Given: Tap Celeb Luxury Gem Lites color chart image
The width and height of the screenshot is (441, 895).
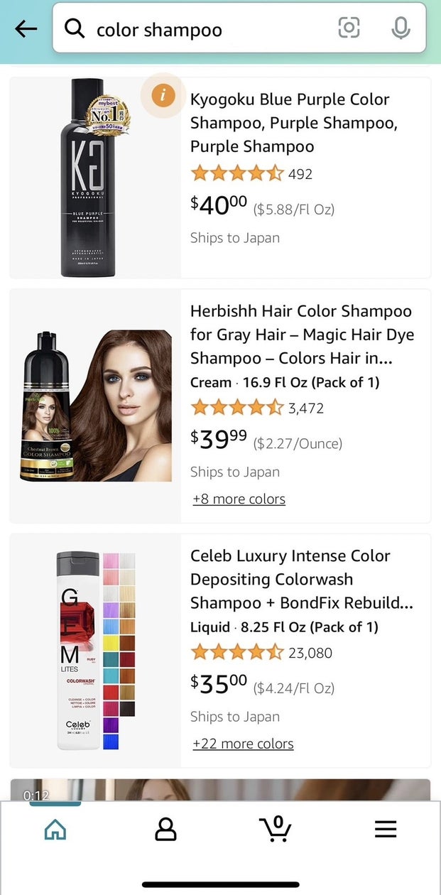Looking at the screenshot, I should (x=95, y=651).
